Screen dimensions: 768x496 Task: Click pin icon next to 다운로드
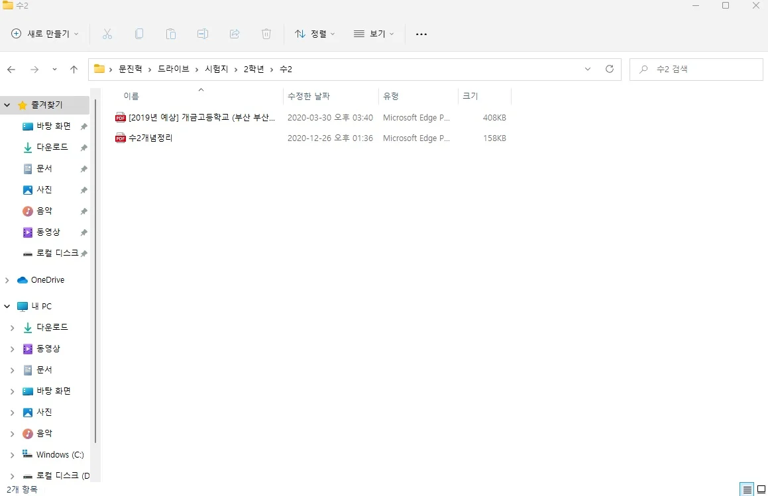point(83,148)
